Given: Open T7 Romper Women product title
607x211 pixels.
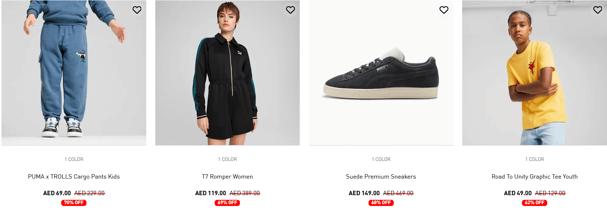Looking at the screenshot, I should click(227, 177).
